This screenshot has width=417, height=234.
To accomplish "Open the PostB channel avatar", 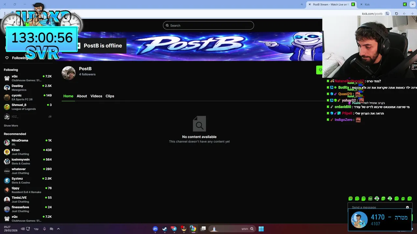I will tap(68, 73).
